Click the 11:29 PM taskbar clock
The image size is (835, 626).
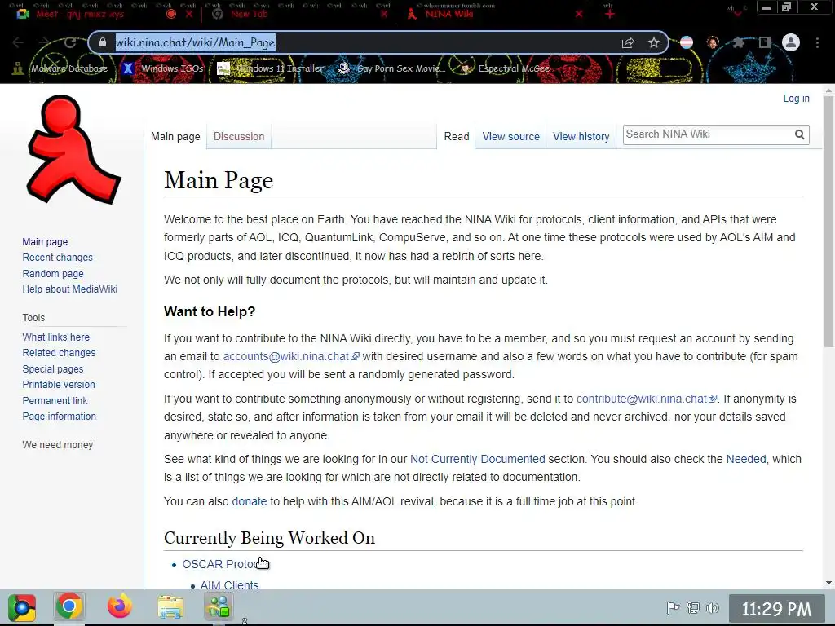[x=776, y=609]
